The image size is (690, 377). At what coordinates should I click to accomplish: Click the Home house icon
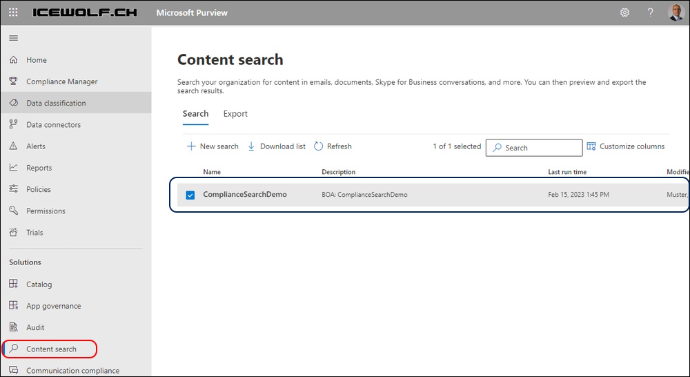coord(14,59)
